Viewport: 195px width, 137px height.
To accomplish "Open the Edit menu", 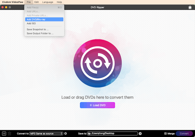I will point(36,2).
